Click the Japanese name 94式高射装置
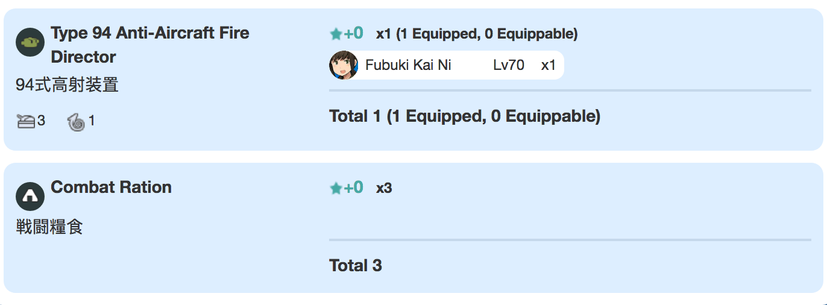This screenshot has width=827, height=305. (67, 85)
